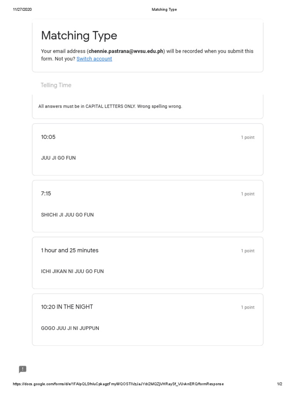The width and height of the screenshot is (295, 394).
Task: Click the 10:05 question label
Action: [x=48, y=137]
